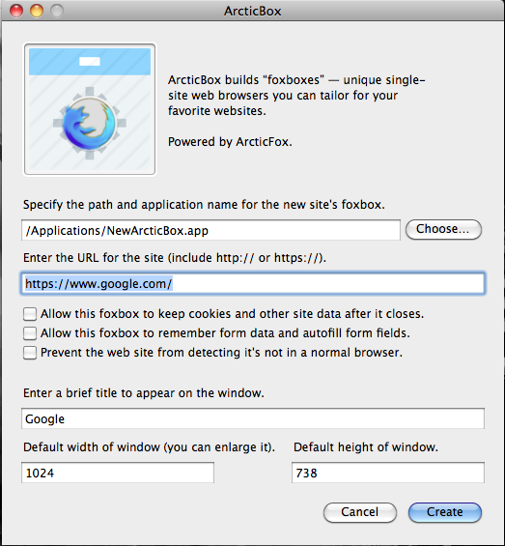Check the prevent site detection option
505x546 pixels.
[30, 353]
